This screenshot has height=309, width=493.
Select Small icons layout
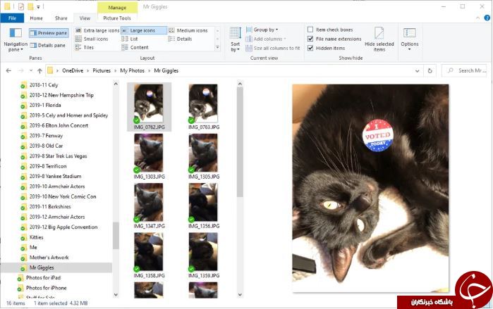(x=92, y=39)
